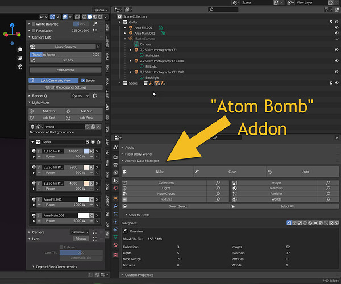Open the Object Data properties tab
This screenshot has height=284, width=341.
[x=115, y=237]
